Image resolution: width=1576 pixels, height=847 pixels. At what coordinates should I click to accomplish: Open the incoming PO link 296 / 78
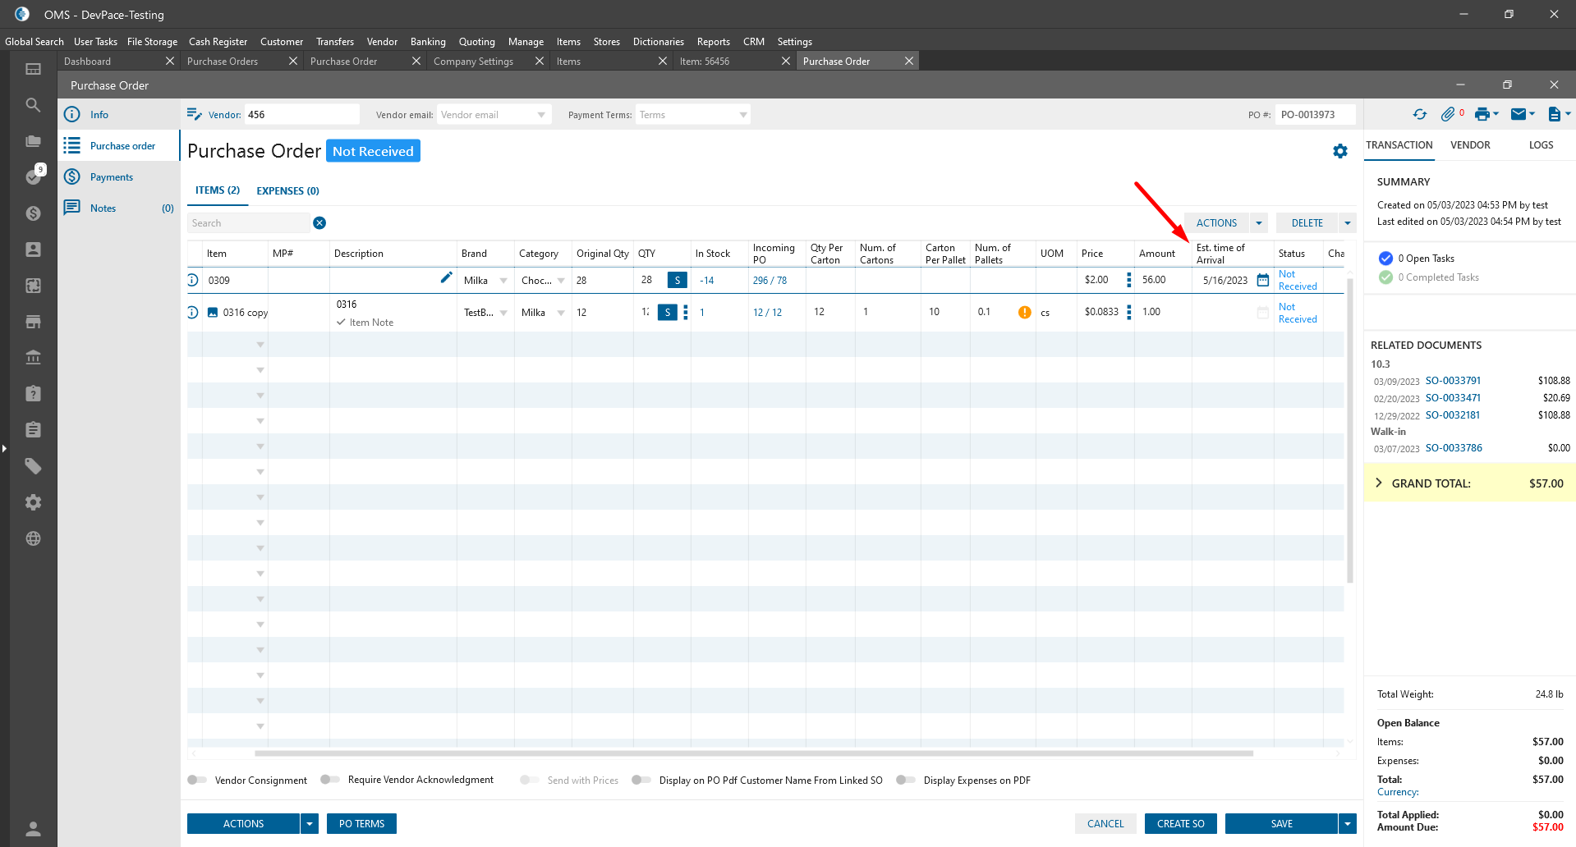pyautogui.click(x=770, y=281)
